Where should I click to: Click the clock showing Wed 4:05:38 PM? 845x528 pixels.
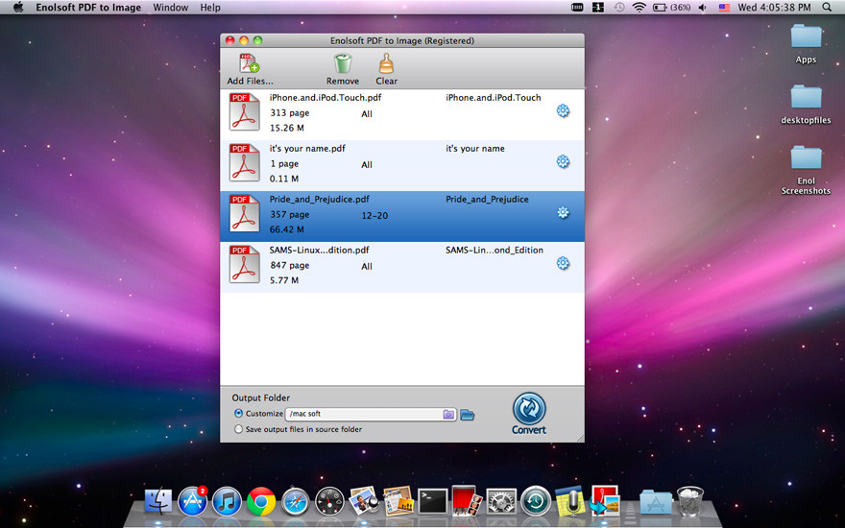(774, 8)
